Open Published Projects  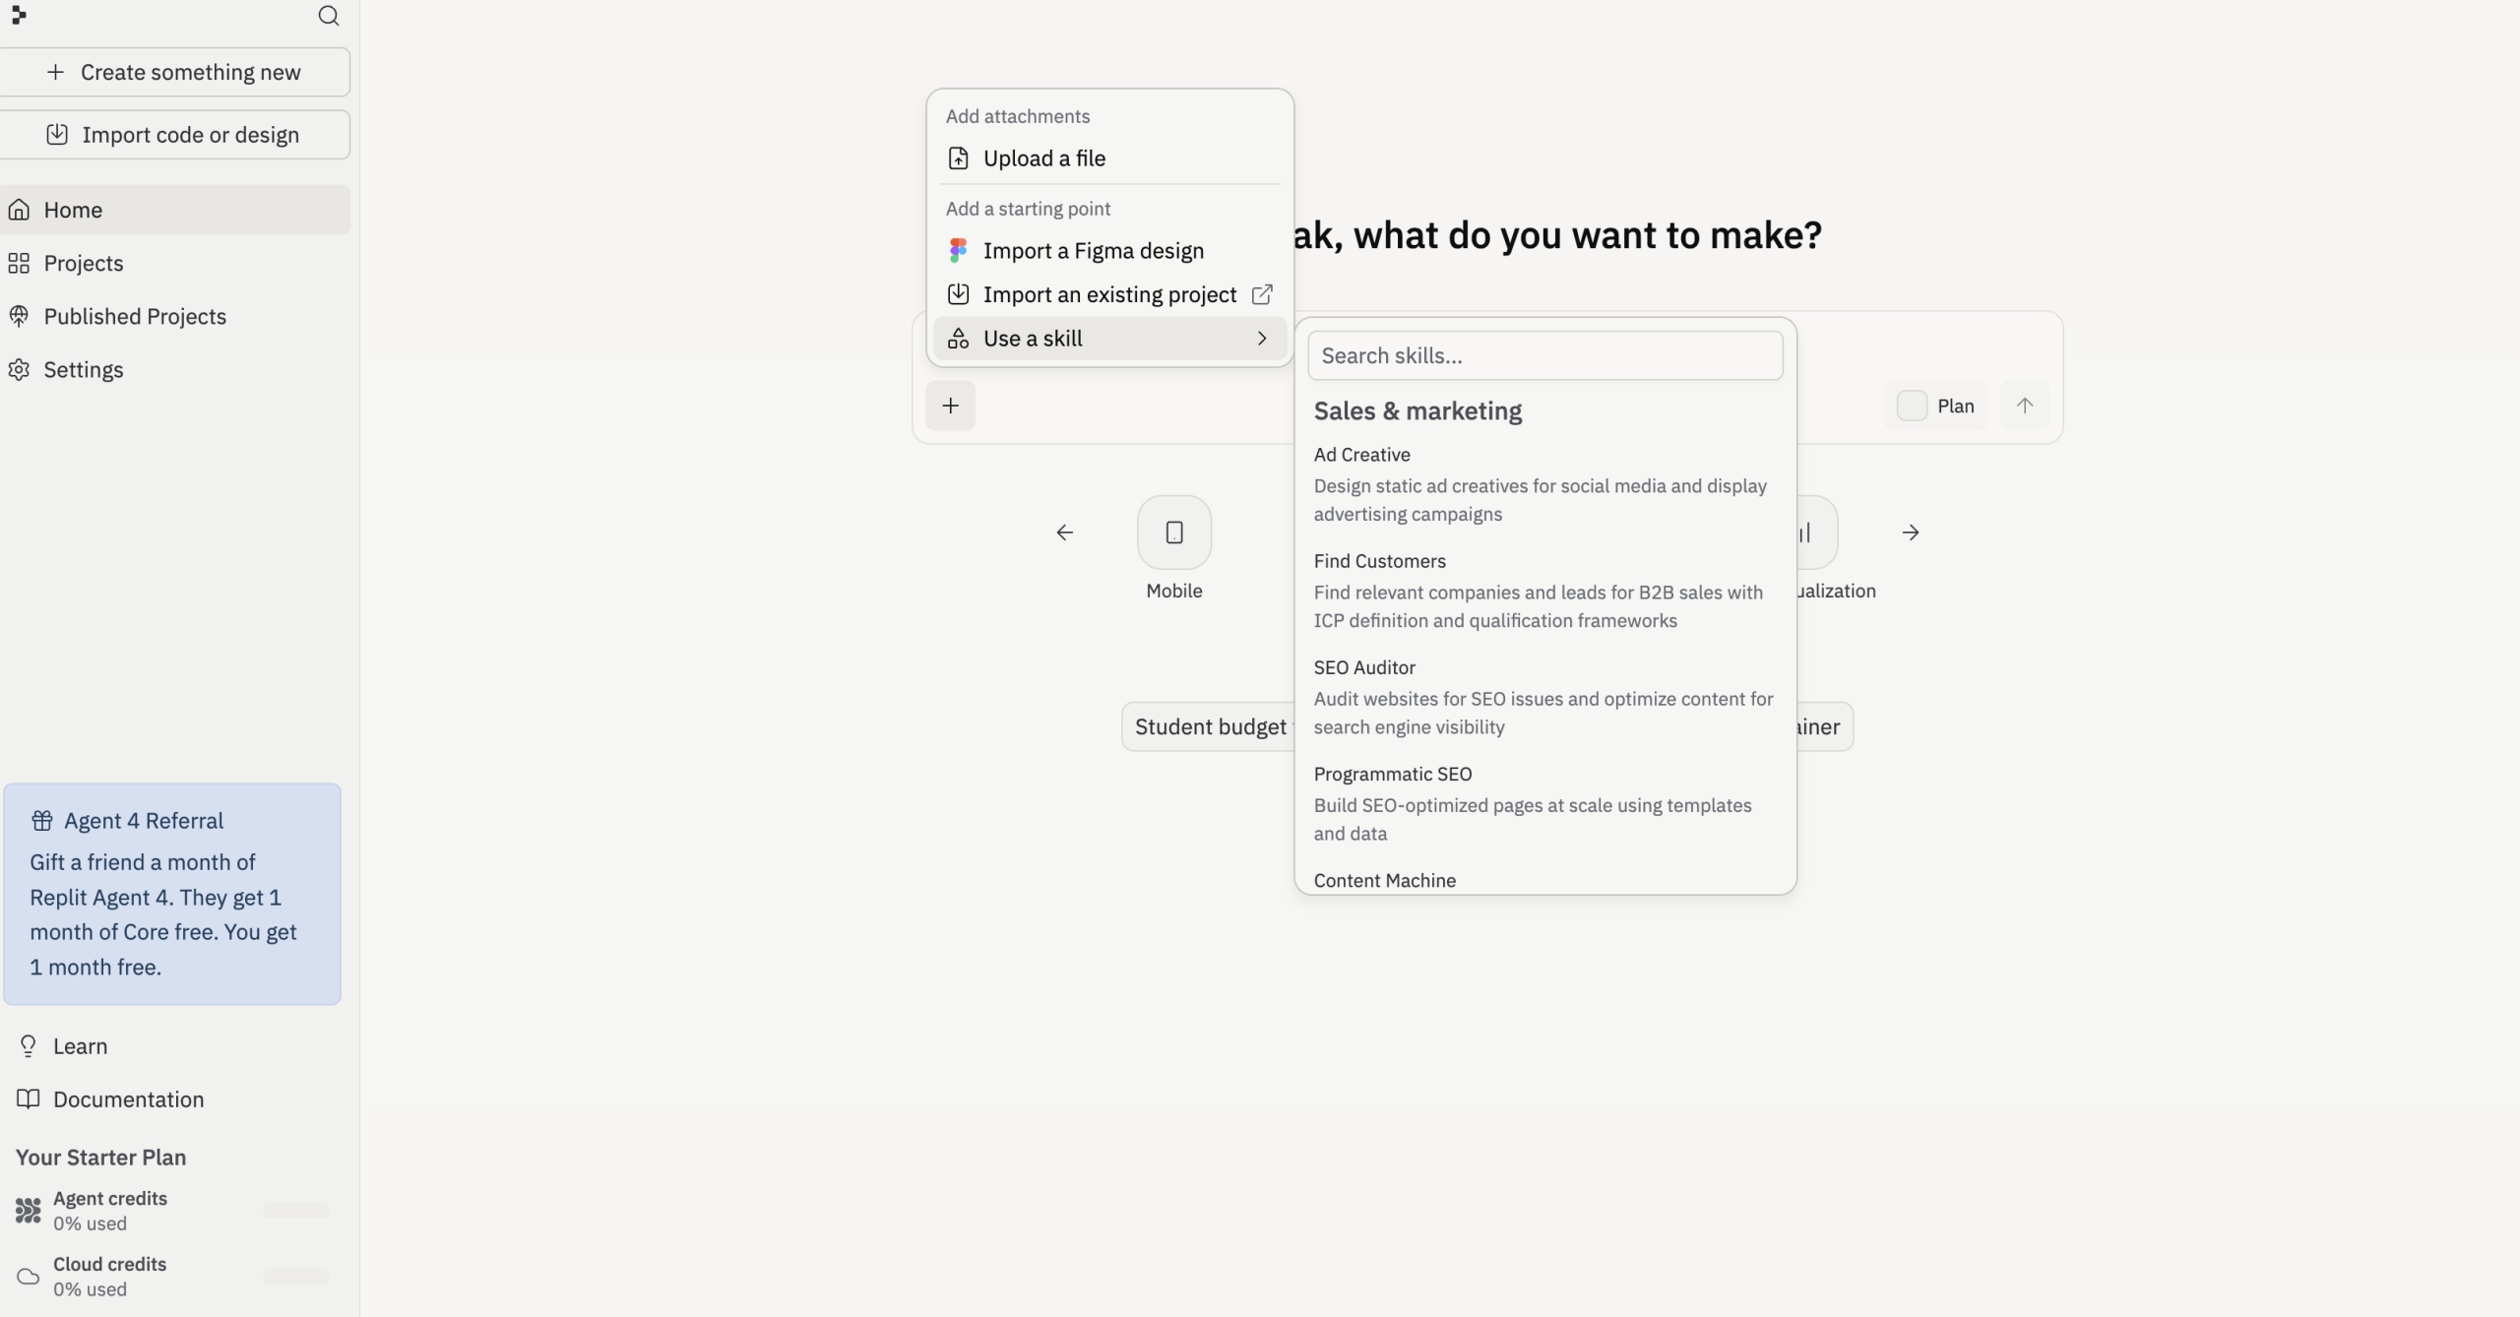click(135, 316)
